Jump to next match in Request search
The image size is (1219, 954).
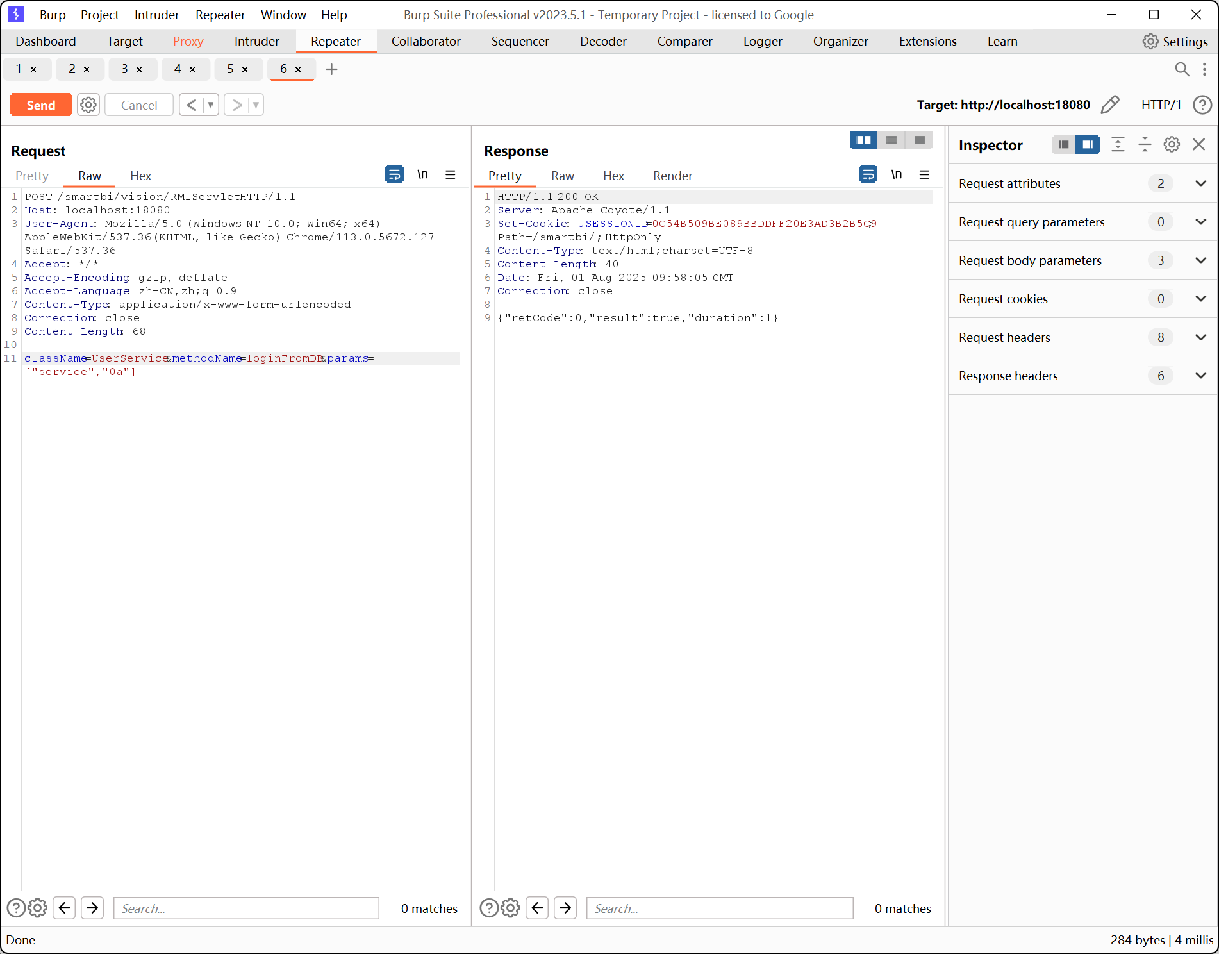point(92,908)
